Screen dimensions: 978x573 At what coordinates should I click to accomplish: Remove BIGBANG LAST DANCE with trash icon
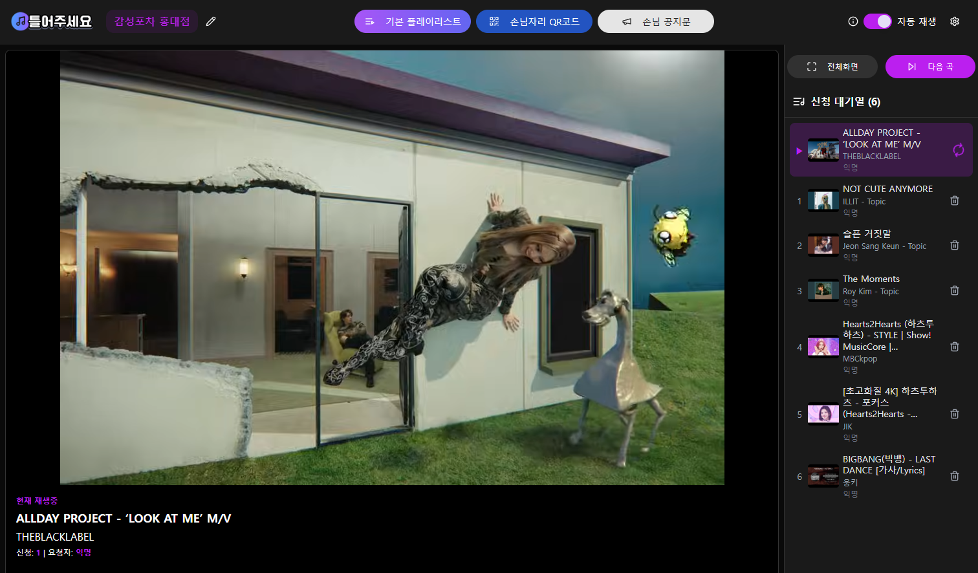click(955, 476)
